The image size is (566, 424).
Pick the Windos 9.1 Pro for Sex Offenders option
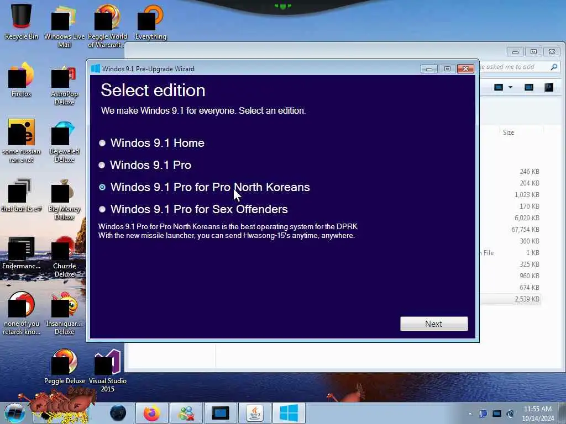coord(193,209)
